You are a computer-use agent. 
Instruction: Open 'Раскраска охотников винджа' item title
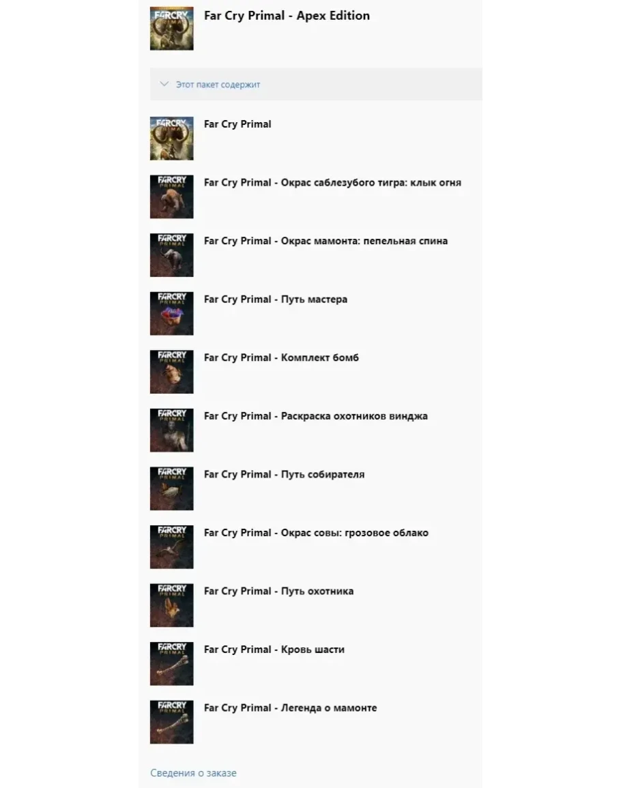click(354, 416)
